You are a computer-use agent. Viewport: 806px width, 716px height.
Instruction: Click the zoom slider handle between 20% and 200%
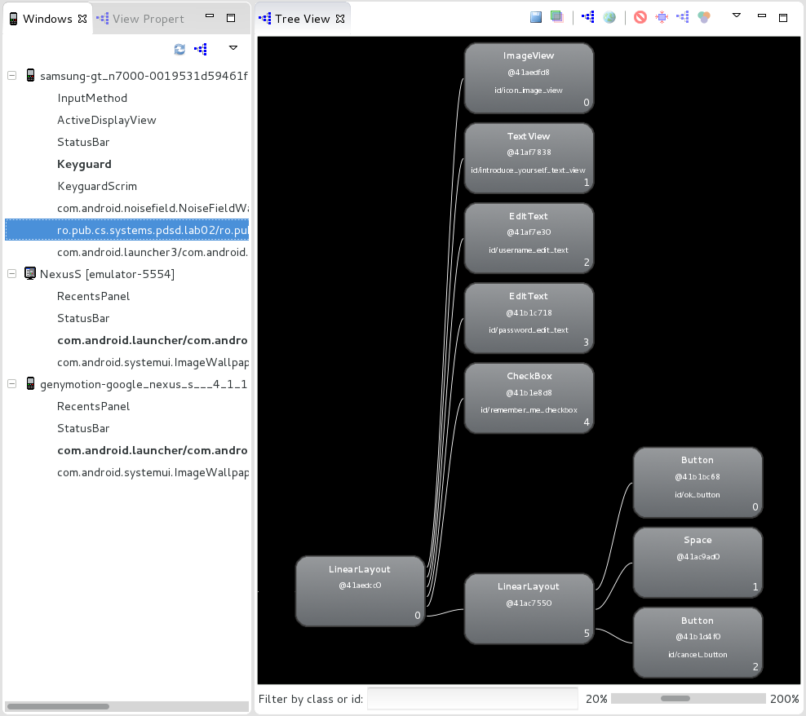(x=675, y=699)
